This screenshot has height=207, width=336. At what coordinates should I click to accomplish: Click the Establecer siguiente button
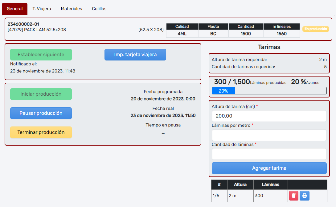tap(41, 55)
